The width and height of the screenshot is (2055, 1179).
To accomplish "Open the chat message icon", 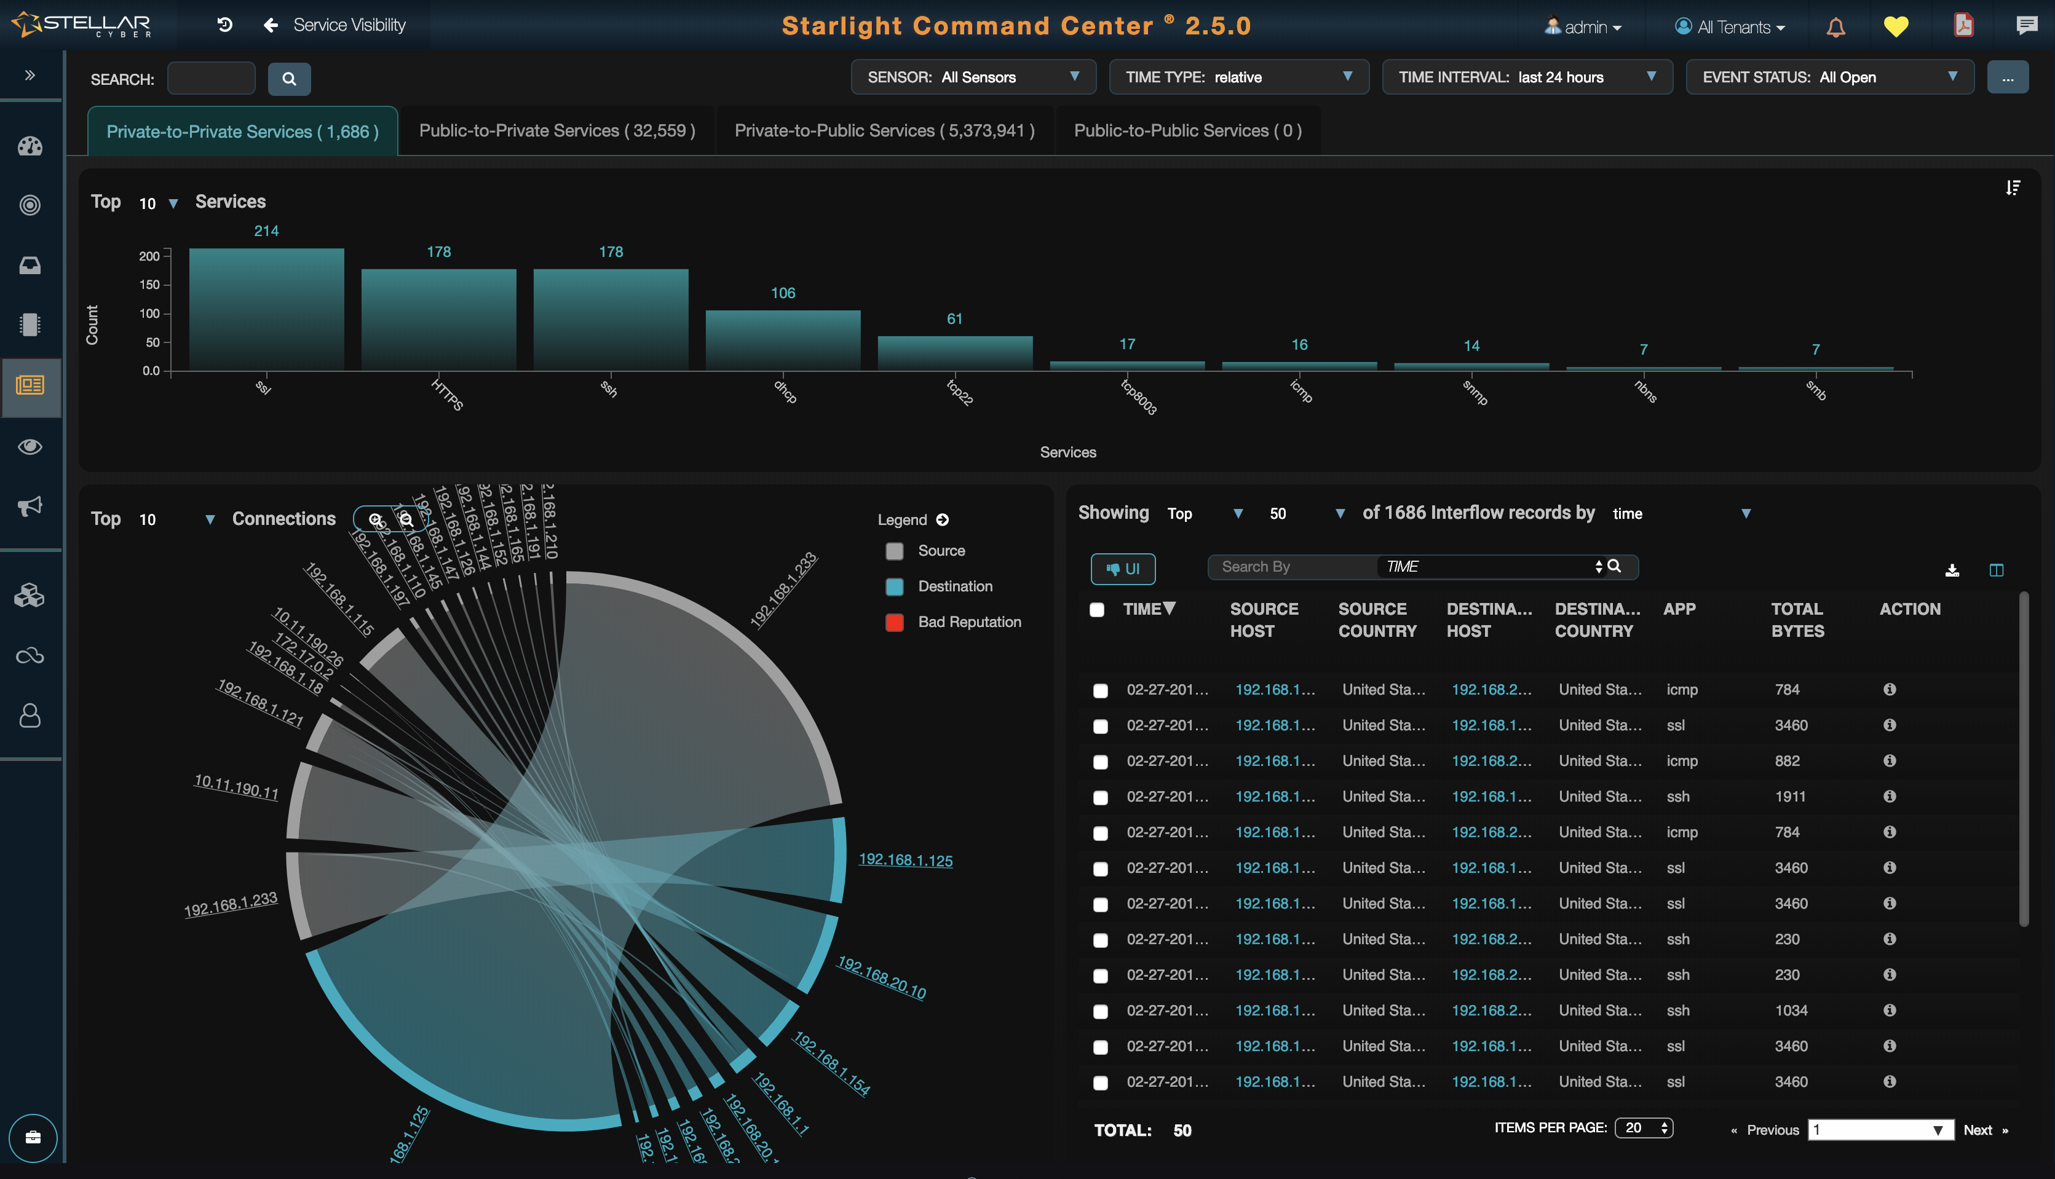I will (2027, 25).
